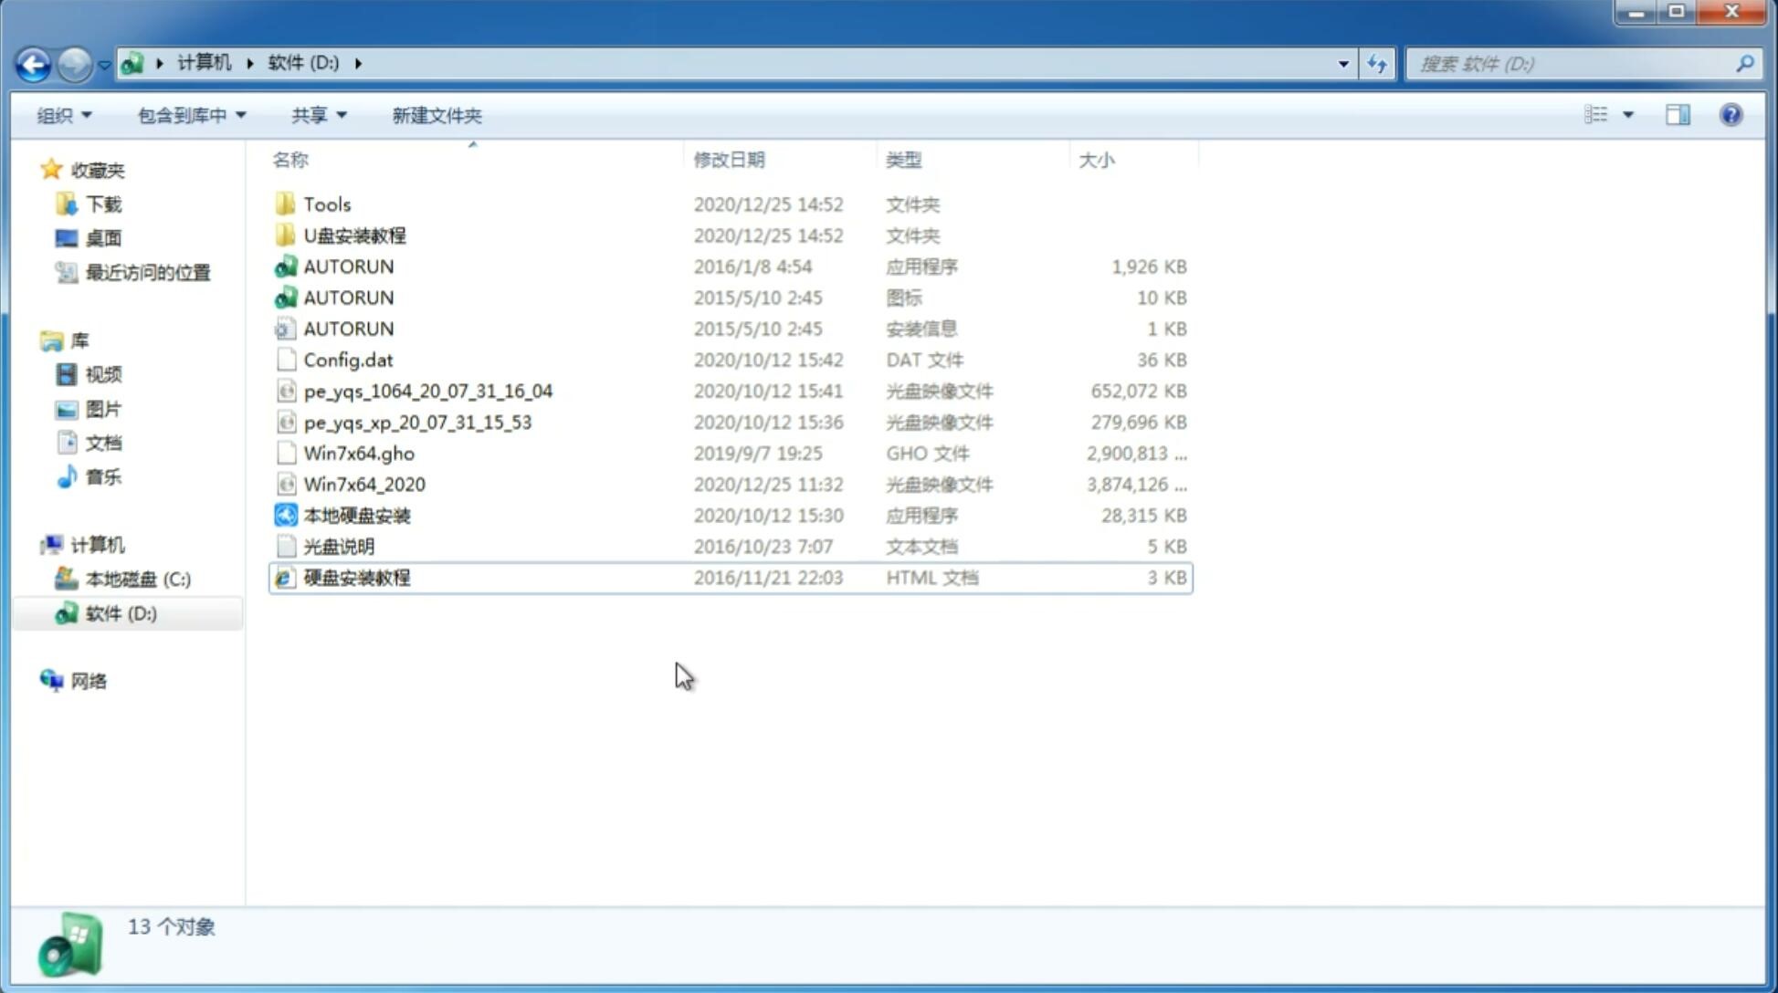This screenshot has height=993, width=1778.
Task: Open pe_yqs_1064 disc image file
Action: click(427, 391)
